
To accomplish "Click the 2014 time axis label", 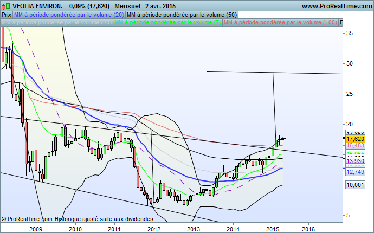I will click(233, 229).
